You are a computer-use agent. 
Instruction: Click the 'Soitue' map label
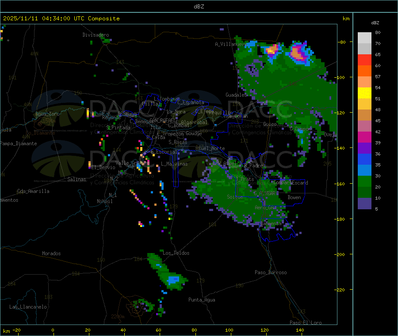(x=235, y=197)
